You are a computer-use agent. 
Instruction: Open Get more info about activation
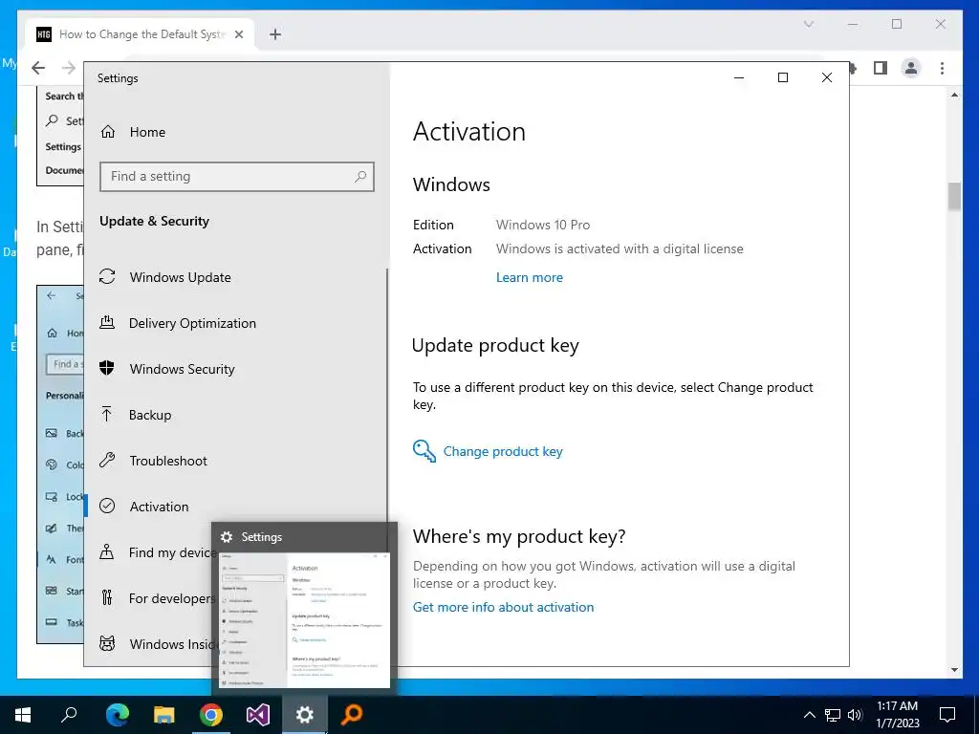pos(503,607)
